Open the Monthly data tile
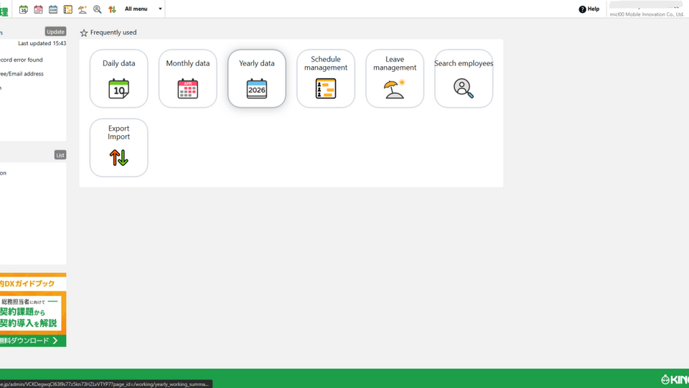 [x=187, y=79]
